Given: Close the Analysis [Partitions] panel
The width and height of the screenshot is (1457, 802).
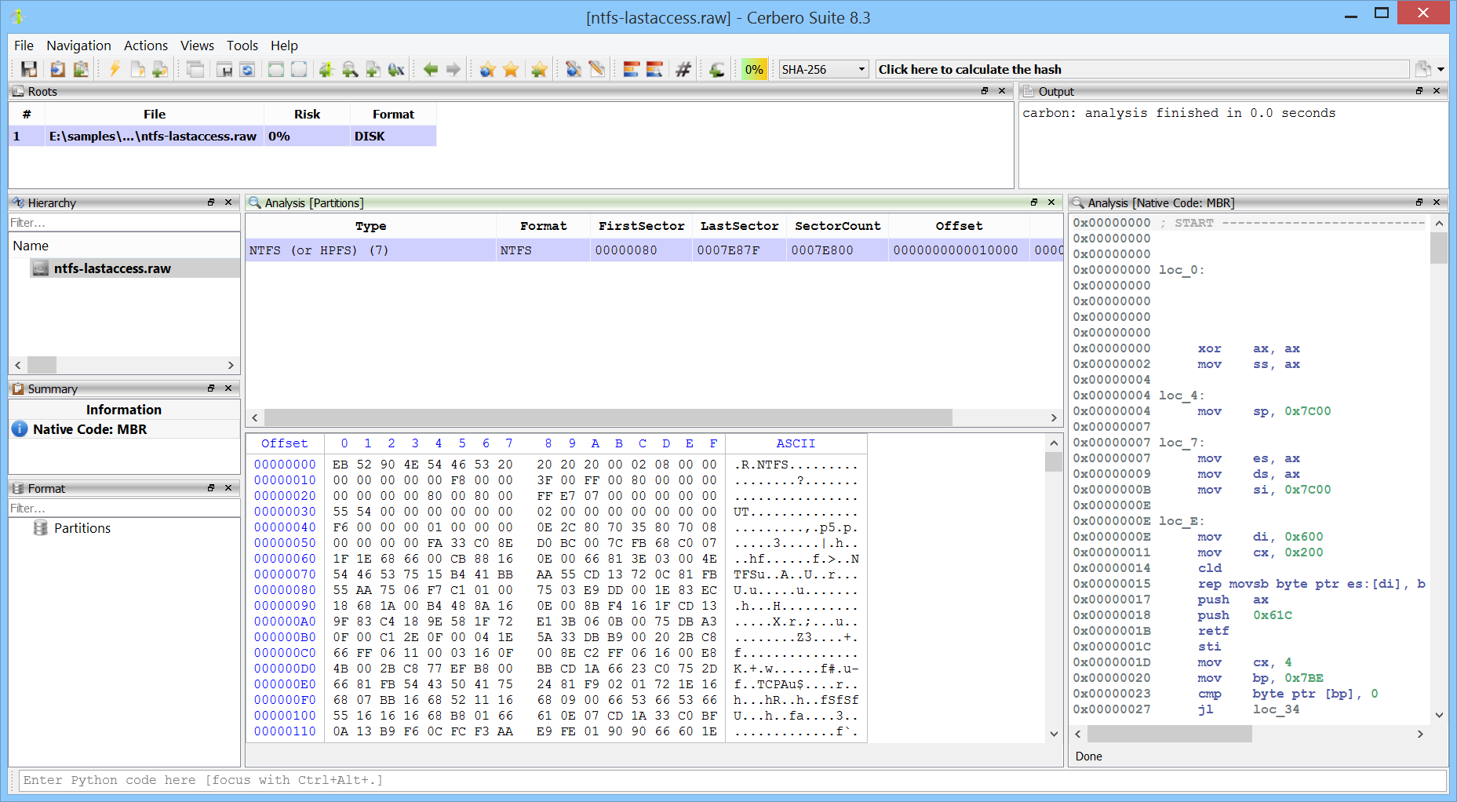Looking at the screenshot, I should pyautogui.click(x=1051, y=202).
